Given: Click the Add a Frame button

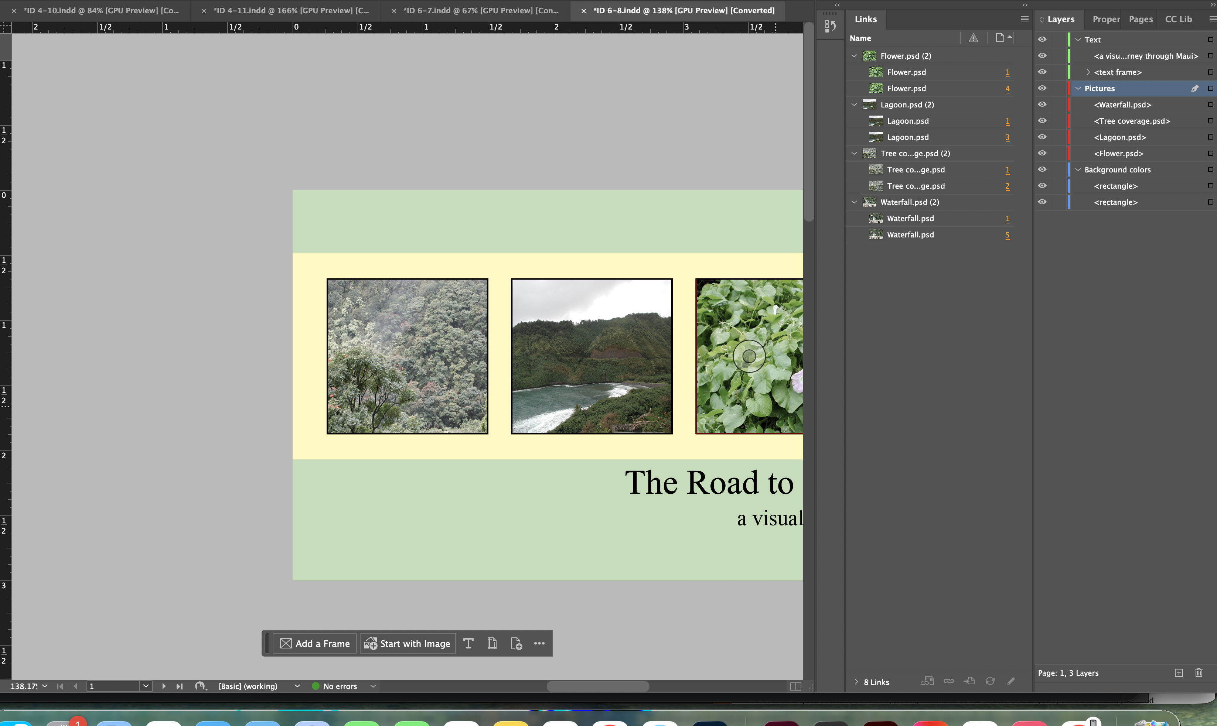Looking at the screenshot, I should click(315, 643).
